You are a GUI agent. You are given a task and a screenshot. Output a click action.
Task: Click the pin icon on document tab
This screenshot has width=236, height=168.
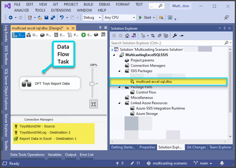click(67, 28)
